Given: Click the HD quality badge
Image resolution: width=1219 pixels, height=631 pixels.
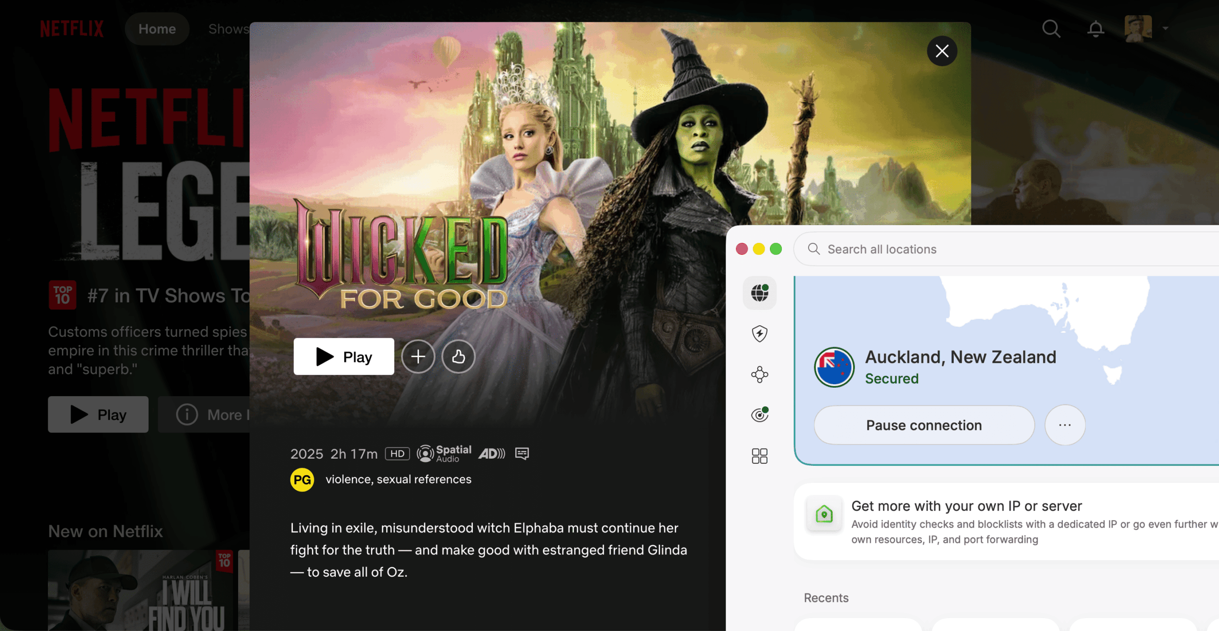Looking at the screenshot, I should [397, 453].
